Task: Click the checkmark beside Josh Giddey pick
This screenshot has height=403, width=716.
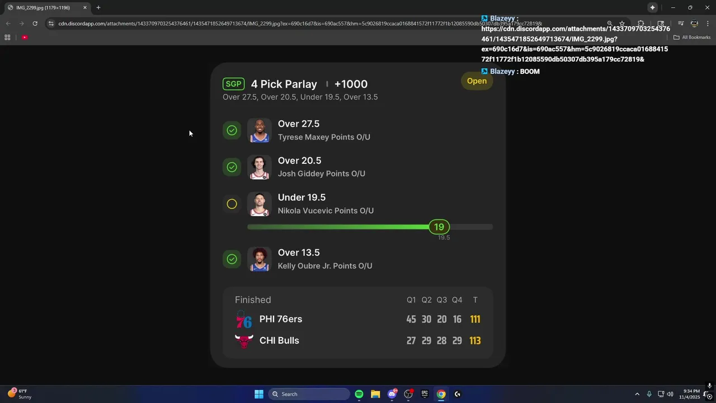Action: (232, 167)
